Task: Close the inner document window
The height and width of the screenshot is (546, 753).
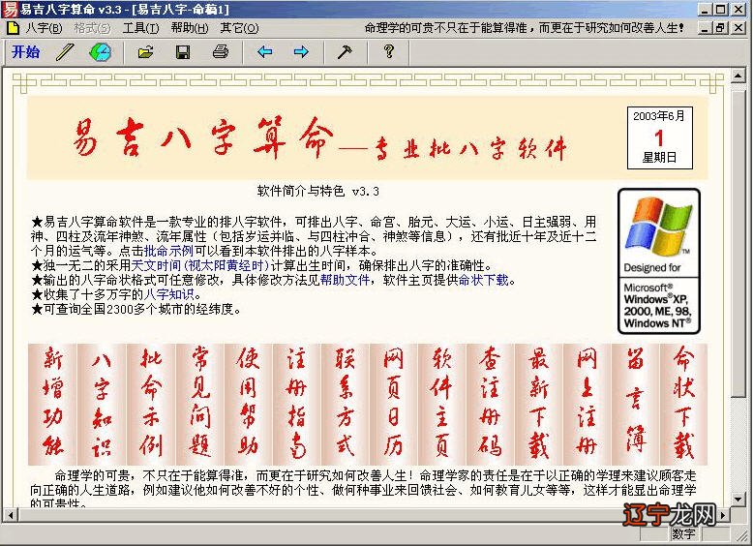Action: pyautogui.click(x=738, y=28)
